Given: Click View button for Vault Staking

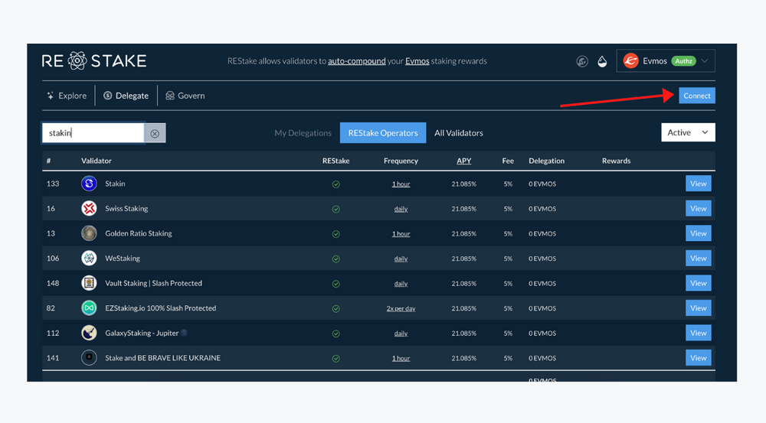Looking at the screenshot, I should [x=698, y=283].
